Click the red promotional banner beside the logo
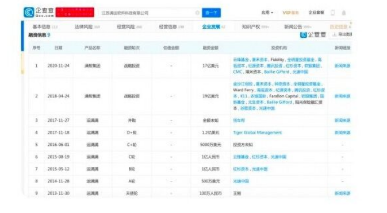Image resolution: width=387 pixels, height=213 pixels. [75, 12]
